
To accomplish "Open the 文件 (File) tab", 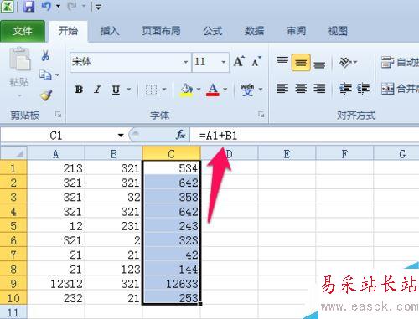I will pyautogui.click(x=23, y=31).
